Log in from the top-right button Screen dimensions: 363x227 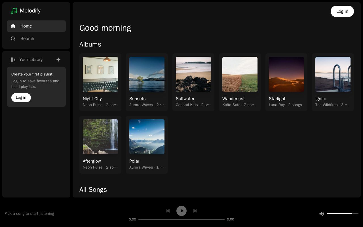tap(342, 11)
